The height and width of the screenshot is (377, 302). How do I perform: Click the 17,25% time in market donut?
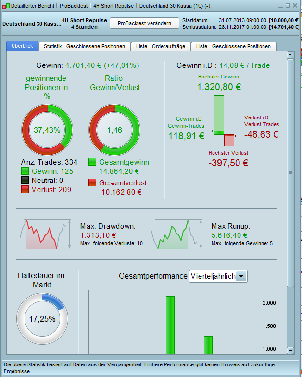pyautogui.click(x=42, y=319)
